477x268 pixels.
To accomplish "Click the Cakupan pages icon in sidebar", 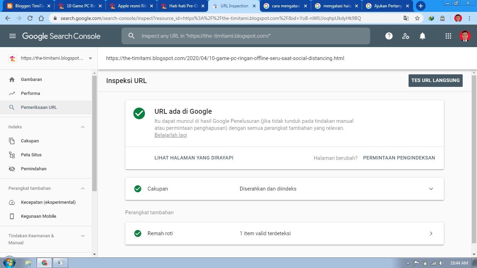I will (x=12, y=141).
